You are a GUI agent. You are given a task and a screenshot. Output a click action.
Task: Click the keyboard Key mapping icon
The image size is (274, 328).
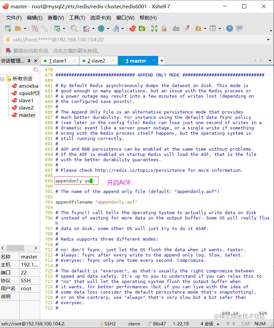click(x=176, y=28)
